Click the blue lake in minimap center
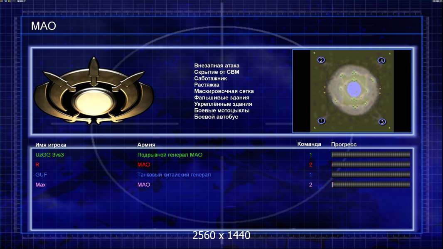Image resolution: width=443 pixels, height=249 pixels. pos(354,88)
